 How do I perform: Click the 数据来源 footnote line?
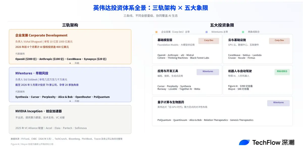point(67,139)
